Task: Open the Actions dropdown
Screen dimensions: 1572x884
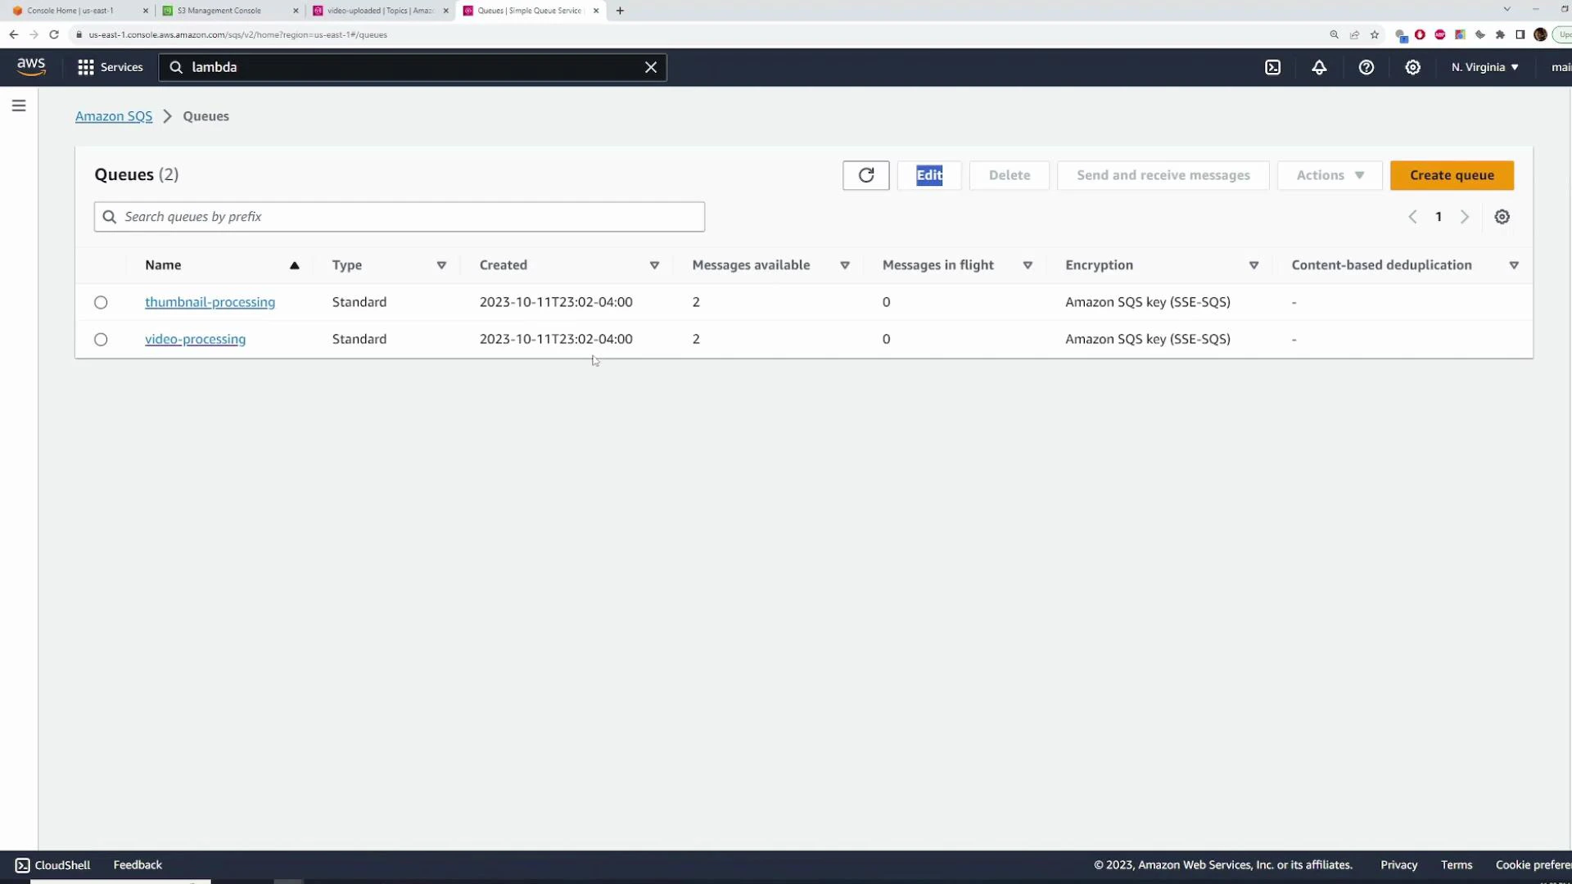Action: [1328, 175]
